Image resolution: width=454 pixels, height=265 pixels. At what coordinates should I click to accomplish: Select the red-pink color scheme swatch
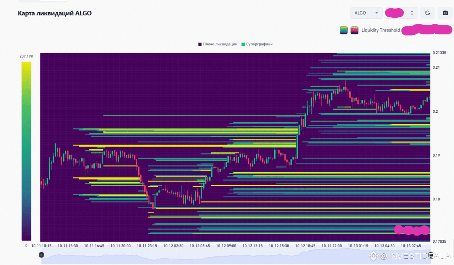pyautogui.click(x=354, y=31)
